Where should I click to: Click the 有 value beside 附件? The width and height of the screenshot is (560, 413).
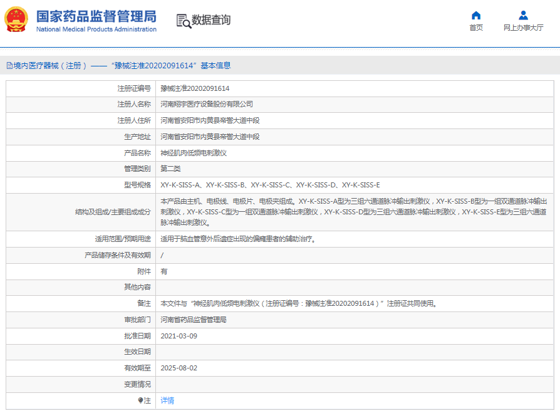point(164,271)
